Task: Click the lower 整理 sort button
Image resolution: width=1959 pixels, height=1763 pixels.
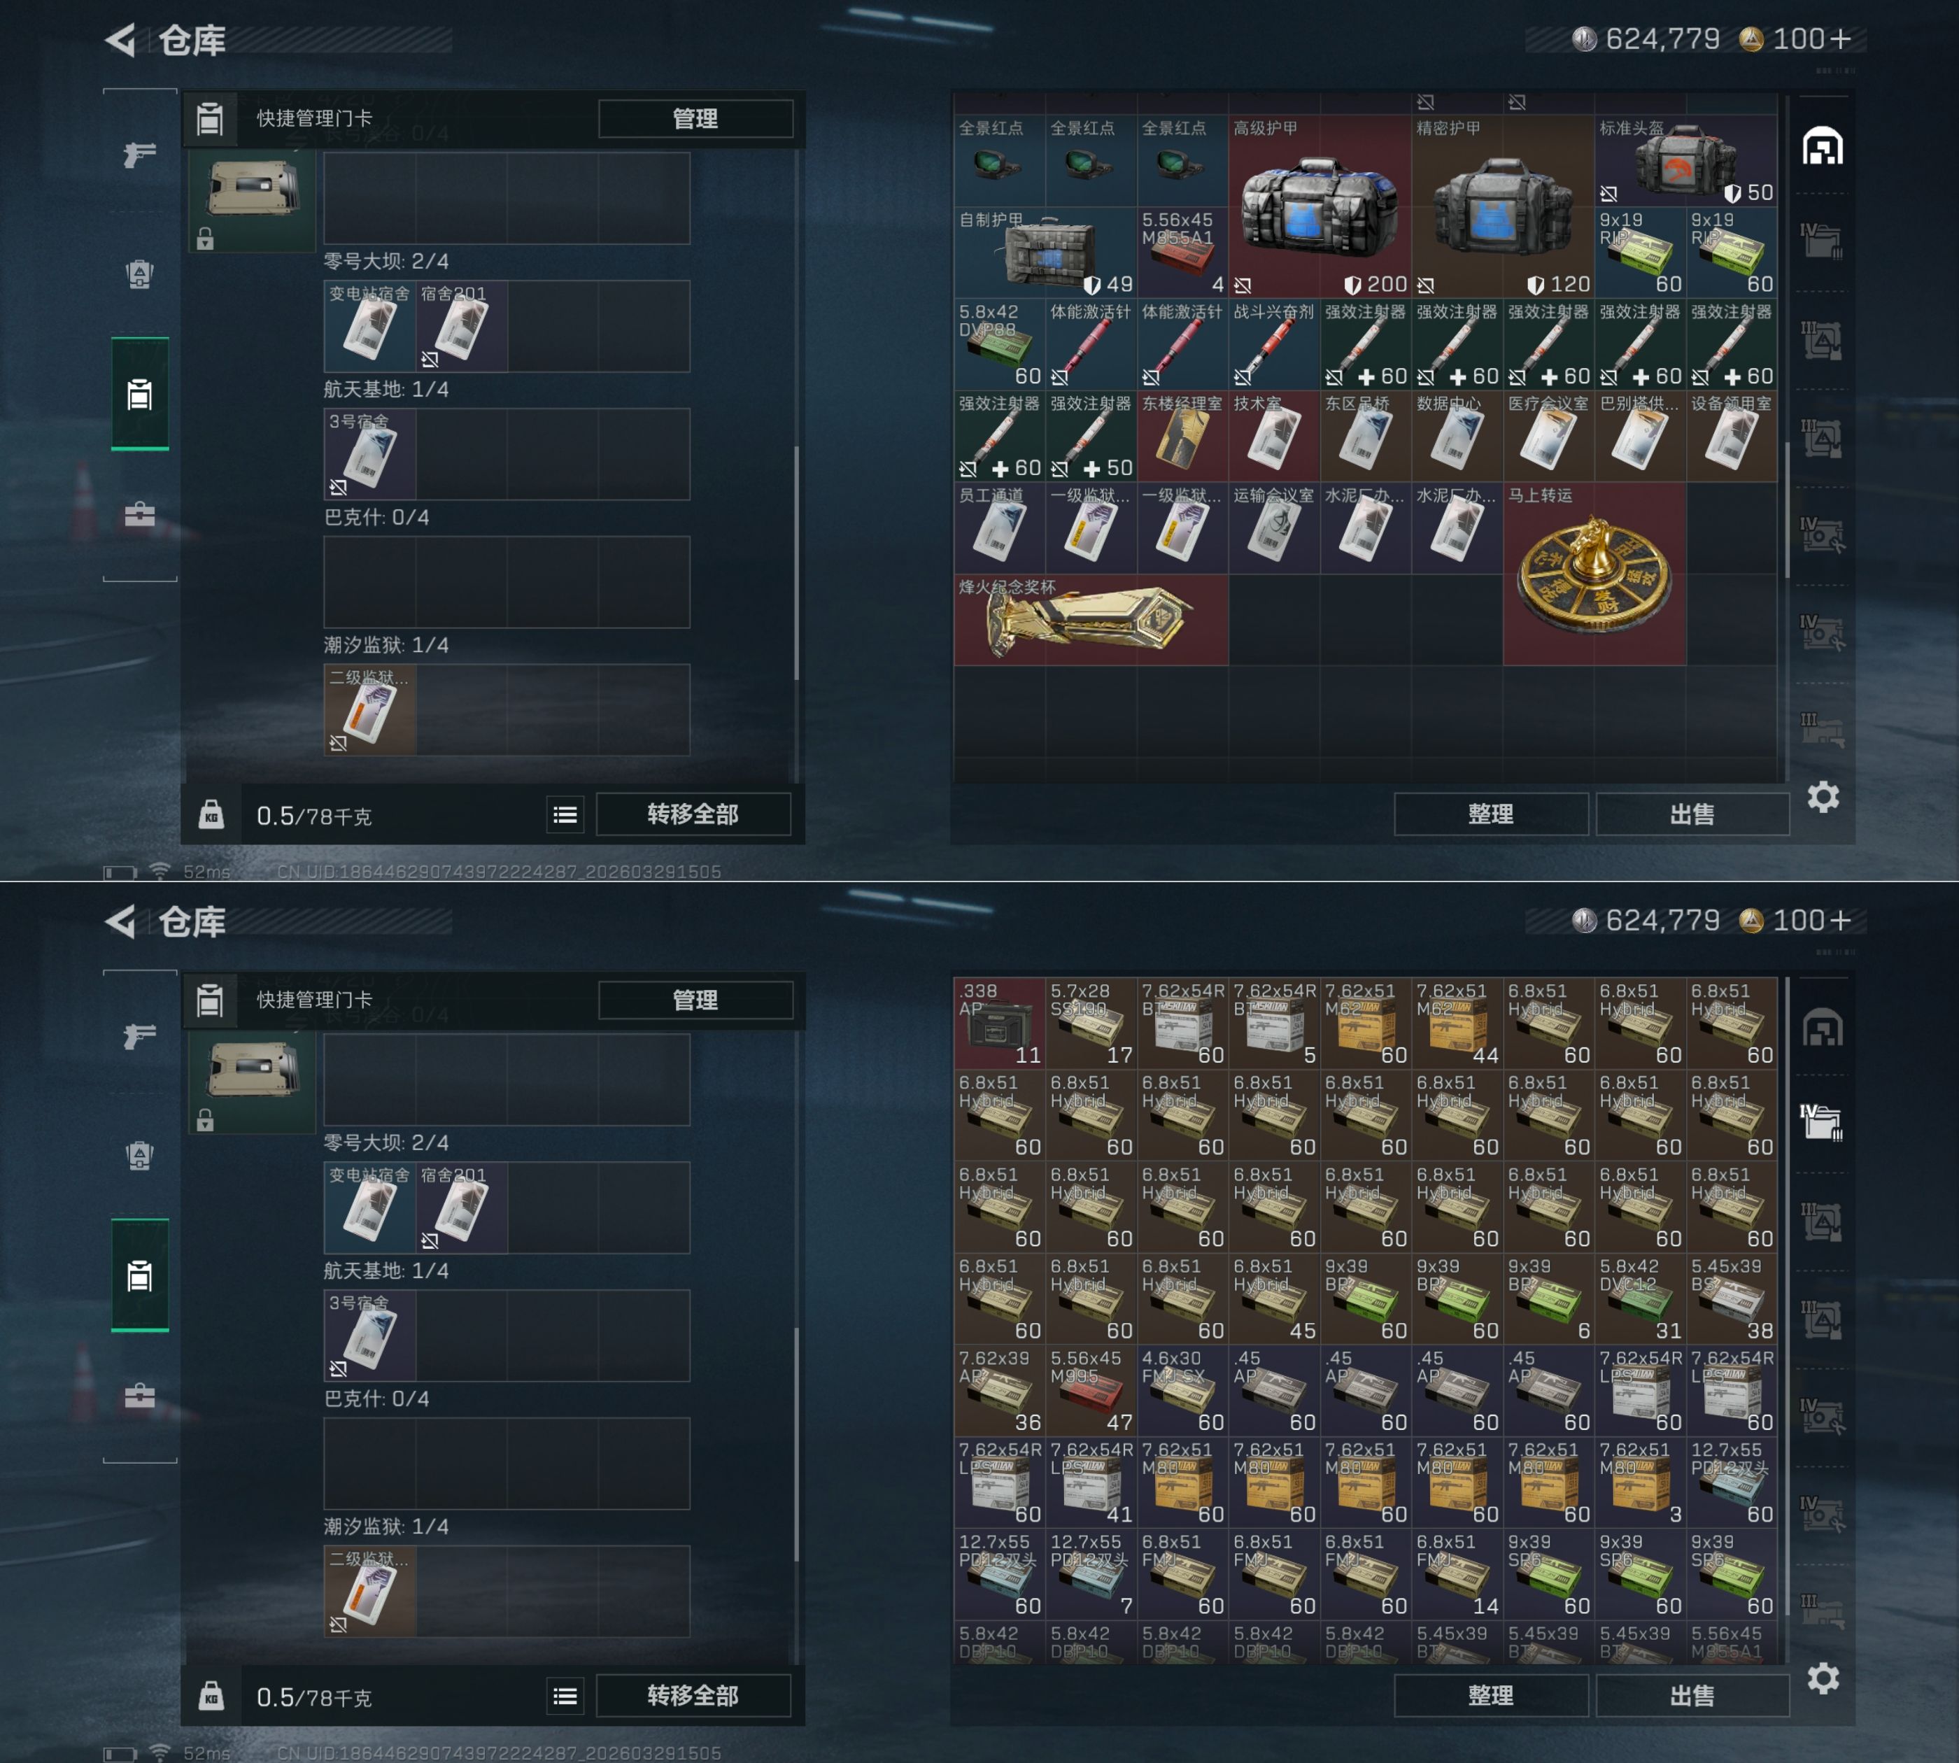Action: (1490, 1695)
